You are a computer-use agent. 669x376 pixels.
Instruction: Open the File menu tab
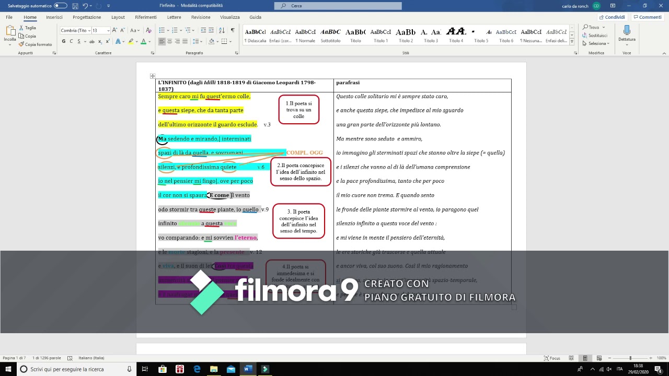click(9, 17)
